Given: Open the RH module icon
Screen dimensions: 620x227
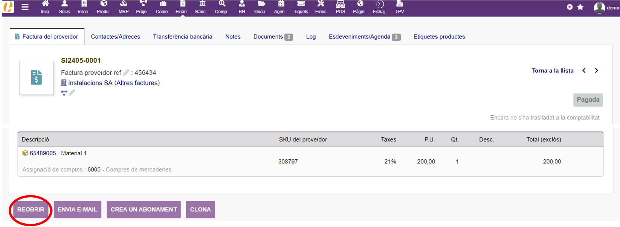Looking at the screenshot, I should (x=242, y=7).
